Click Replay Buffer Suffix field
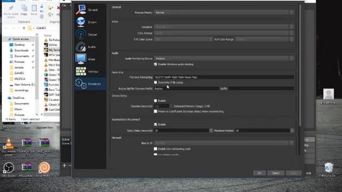 [261, 89]
